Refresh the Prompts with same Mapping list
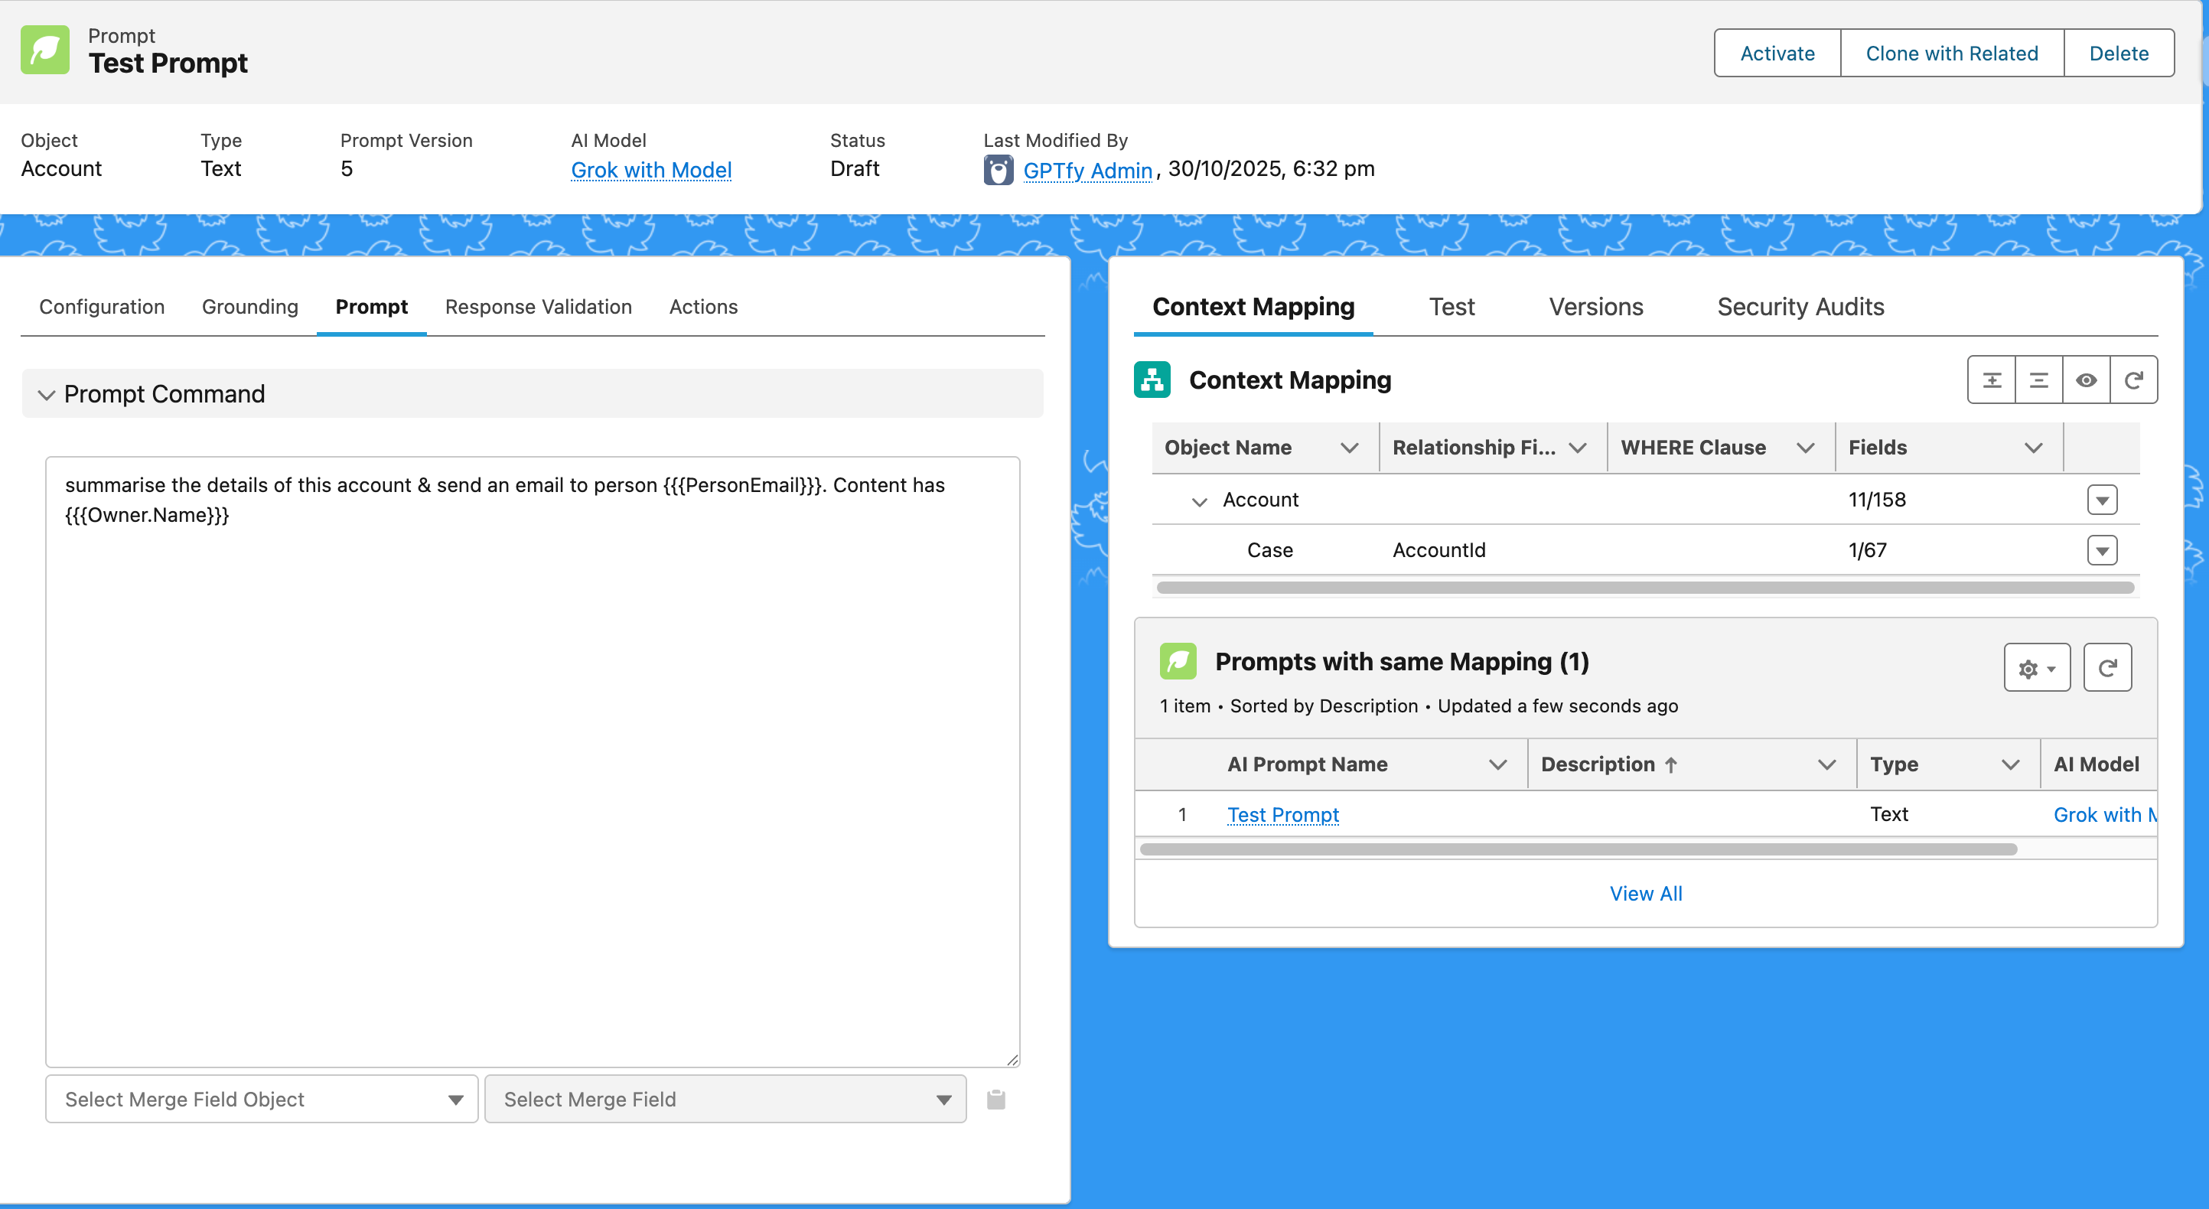Screen dimensions: 2209x1209 point(2107,668)
